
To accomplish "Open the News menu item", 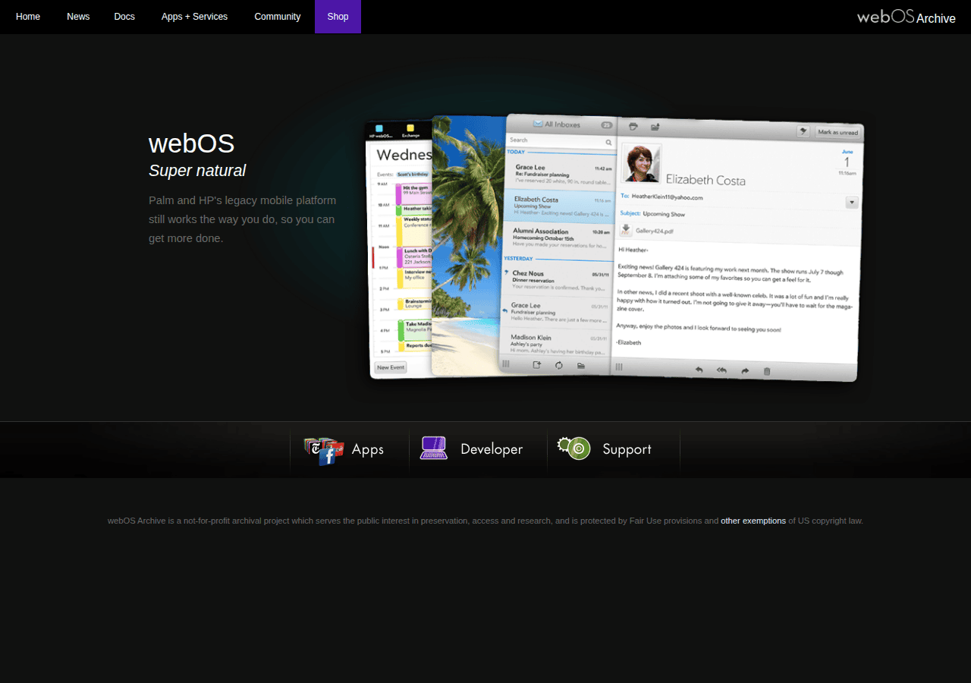I will click(x=78, y=17).
